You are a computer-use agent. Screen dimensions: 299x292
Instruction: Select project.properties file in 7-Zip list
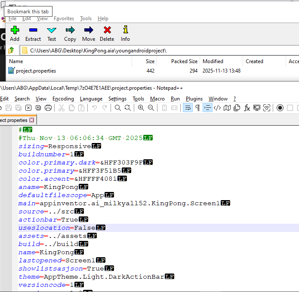36,71
